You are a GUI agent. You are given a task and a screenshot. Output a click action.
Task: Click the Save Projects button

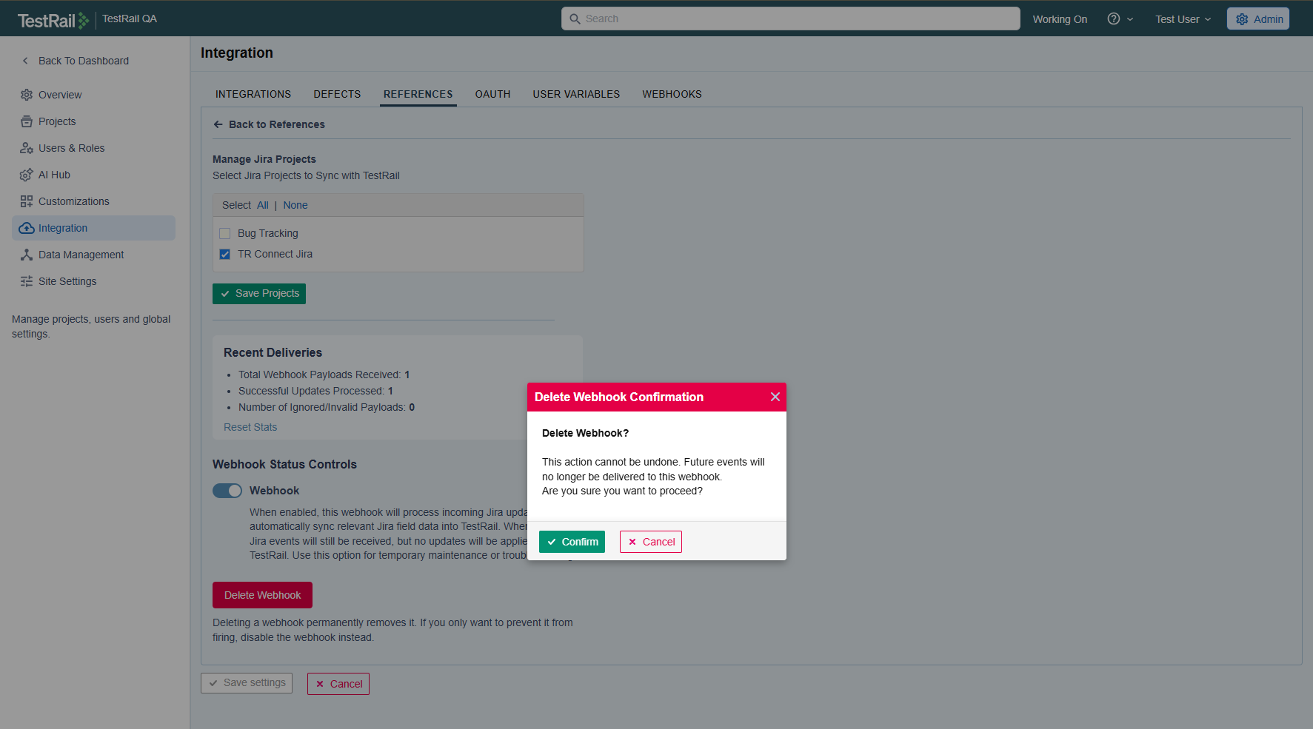coord(259,294)
